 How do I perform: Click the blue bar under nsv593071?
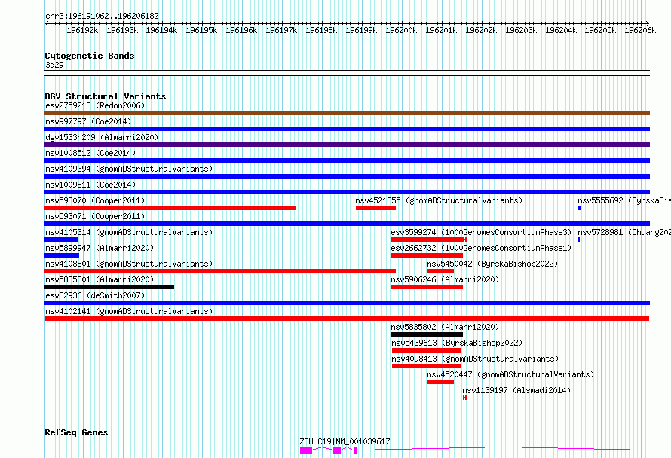(x=347, y=224)
